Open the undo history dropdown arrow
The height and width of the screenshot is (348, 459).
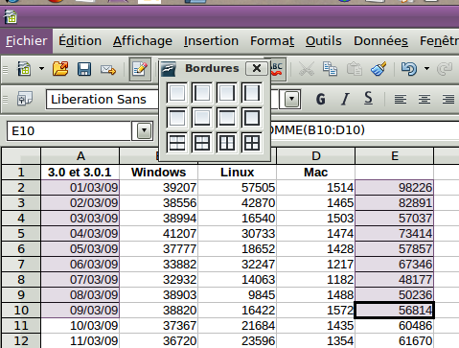click(426, 69)
